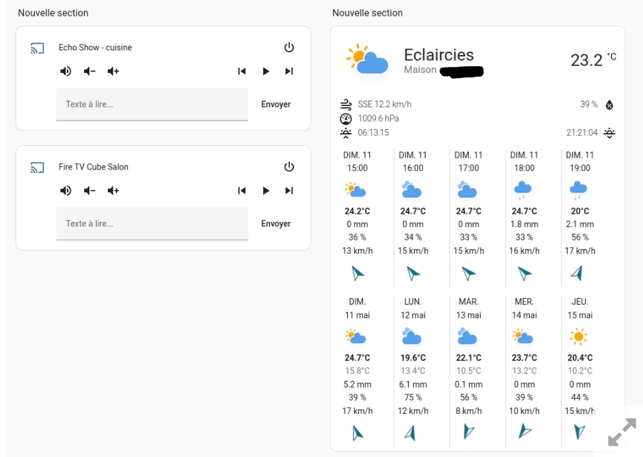Mute the Echo Show - cuisine volume

[x=66, y=72]
